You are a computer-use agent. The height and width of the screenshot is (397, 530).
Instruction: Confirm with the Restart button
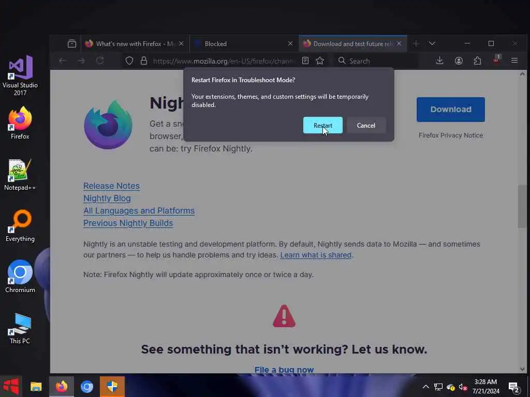[322, 125]
